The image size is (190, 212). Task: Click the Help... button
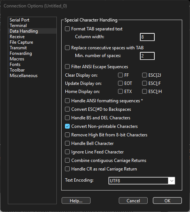[x=76, y=201]
